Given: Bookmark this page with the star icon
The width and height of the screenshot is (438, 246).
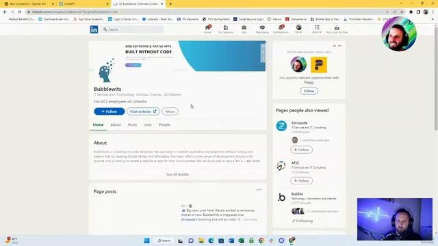Looking at the screenshot, I should (x=402, y=12).
